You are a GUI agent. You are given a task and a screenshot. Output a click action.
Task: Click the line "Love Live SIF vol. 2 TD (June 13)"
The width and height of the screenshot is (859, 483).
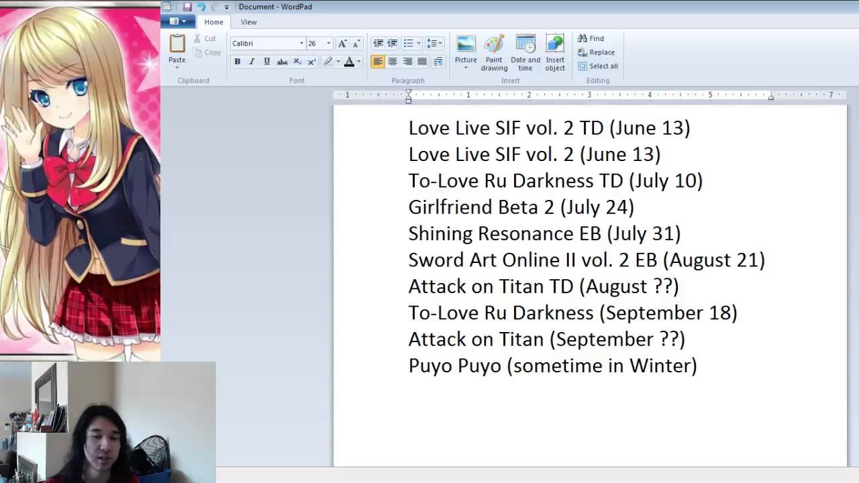click(x=549, y=127)
